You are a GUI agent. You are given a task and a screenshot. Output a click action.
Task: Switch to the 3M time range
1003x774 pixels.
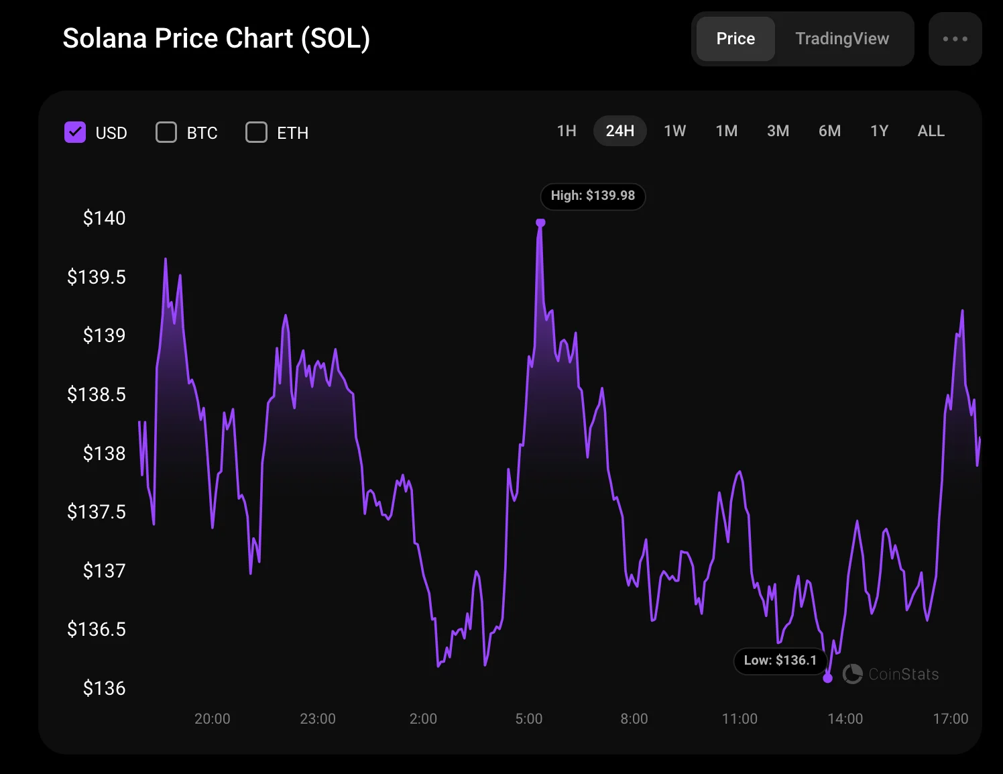778,131
